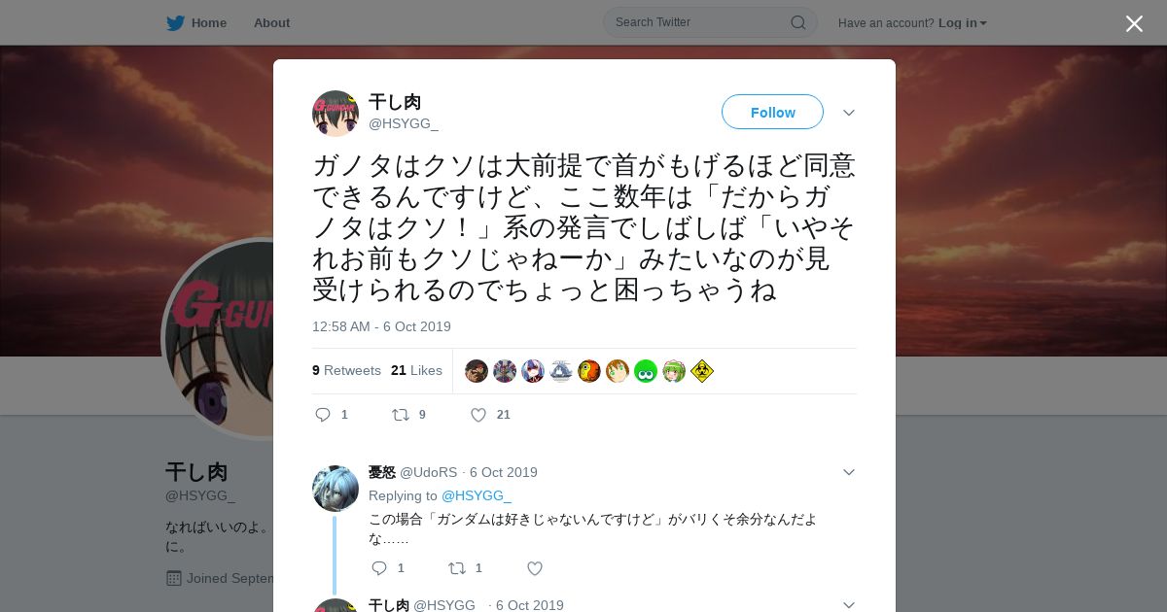Close the tweet overlay with the X
The image size is (1167, 612).
(x=1134, y=23)
